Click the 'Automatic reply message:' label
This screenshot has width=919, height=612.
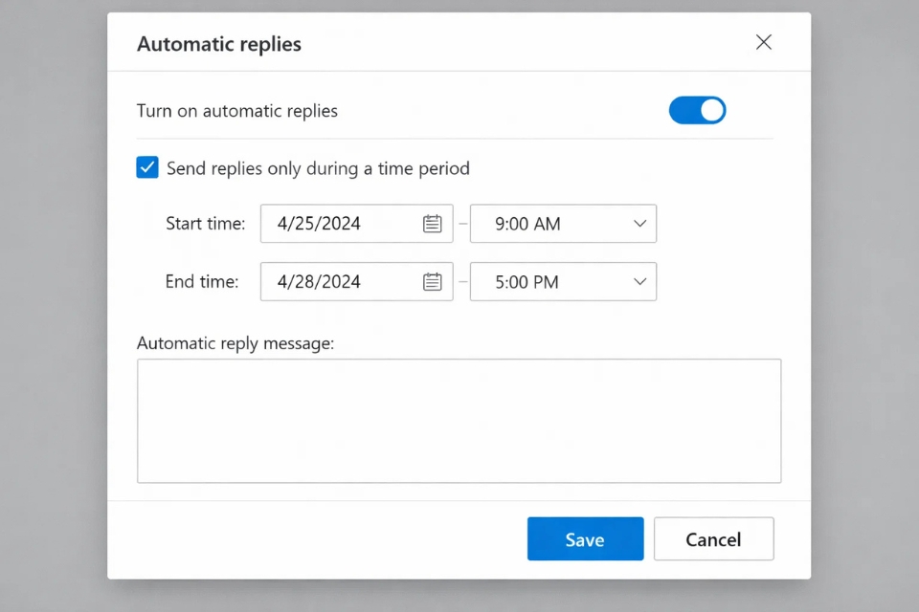point(235,342)
